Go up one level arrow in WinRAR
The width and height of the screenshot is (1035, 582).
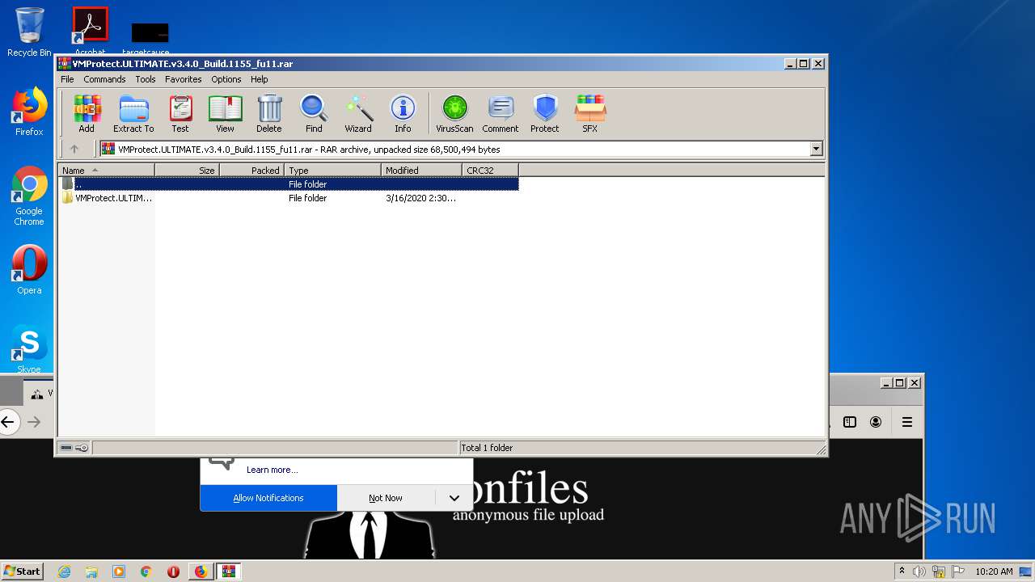click(74, 149)
